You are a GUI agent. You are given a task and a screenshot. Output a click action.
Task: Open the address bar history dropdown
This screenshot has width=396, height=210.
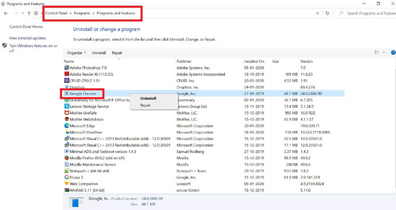[317, 14]
